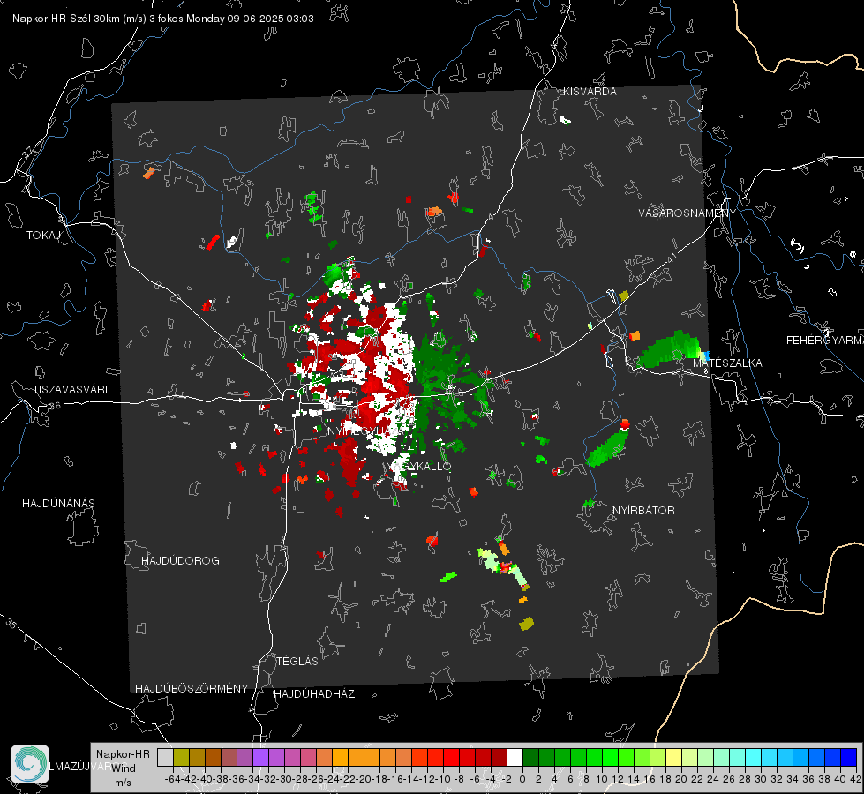
Task: Pick the dark red swatch between -4 and -2
Action: coord(499,757)
